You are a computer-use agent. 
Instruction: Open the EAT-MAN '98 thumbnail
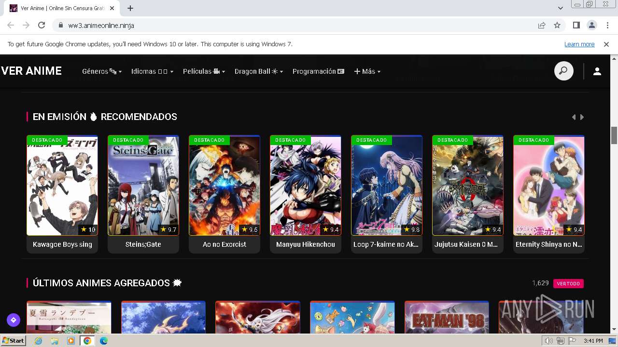point(447,318)
